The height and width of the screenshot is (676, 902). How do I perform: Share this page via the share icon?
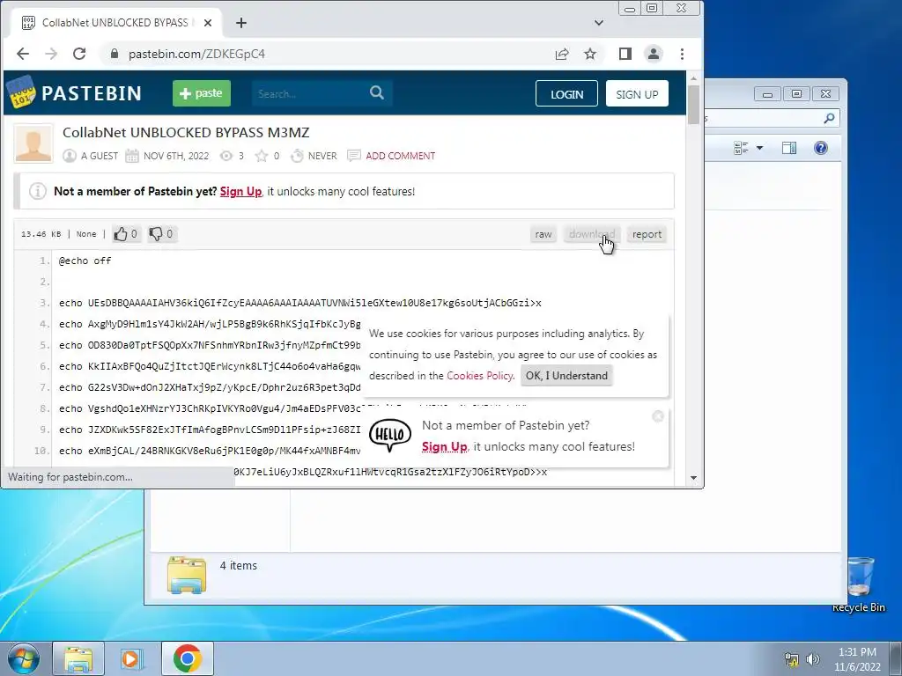pyautogui.click(x=562, y=54)
